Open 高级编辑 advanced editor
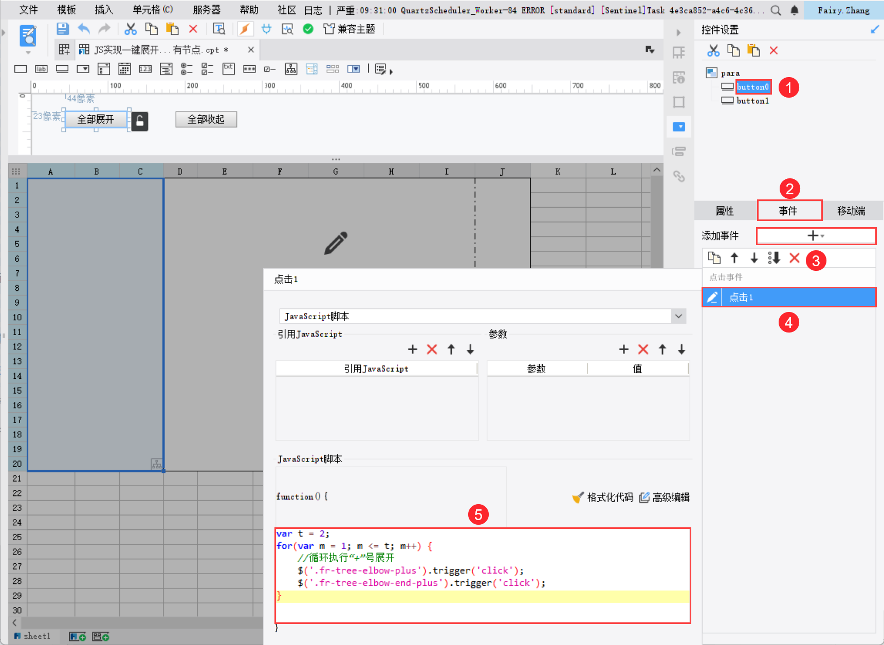Image resolution: width=884 pixels, height=645 pixels. (x=664, y=497)
